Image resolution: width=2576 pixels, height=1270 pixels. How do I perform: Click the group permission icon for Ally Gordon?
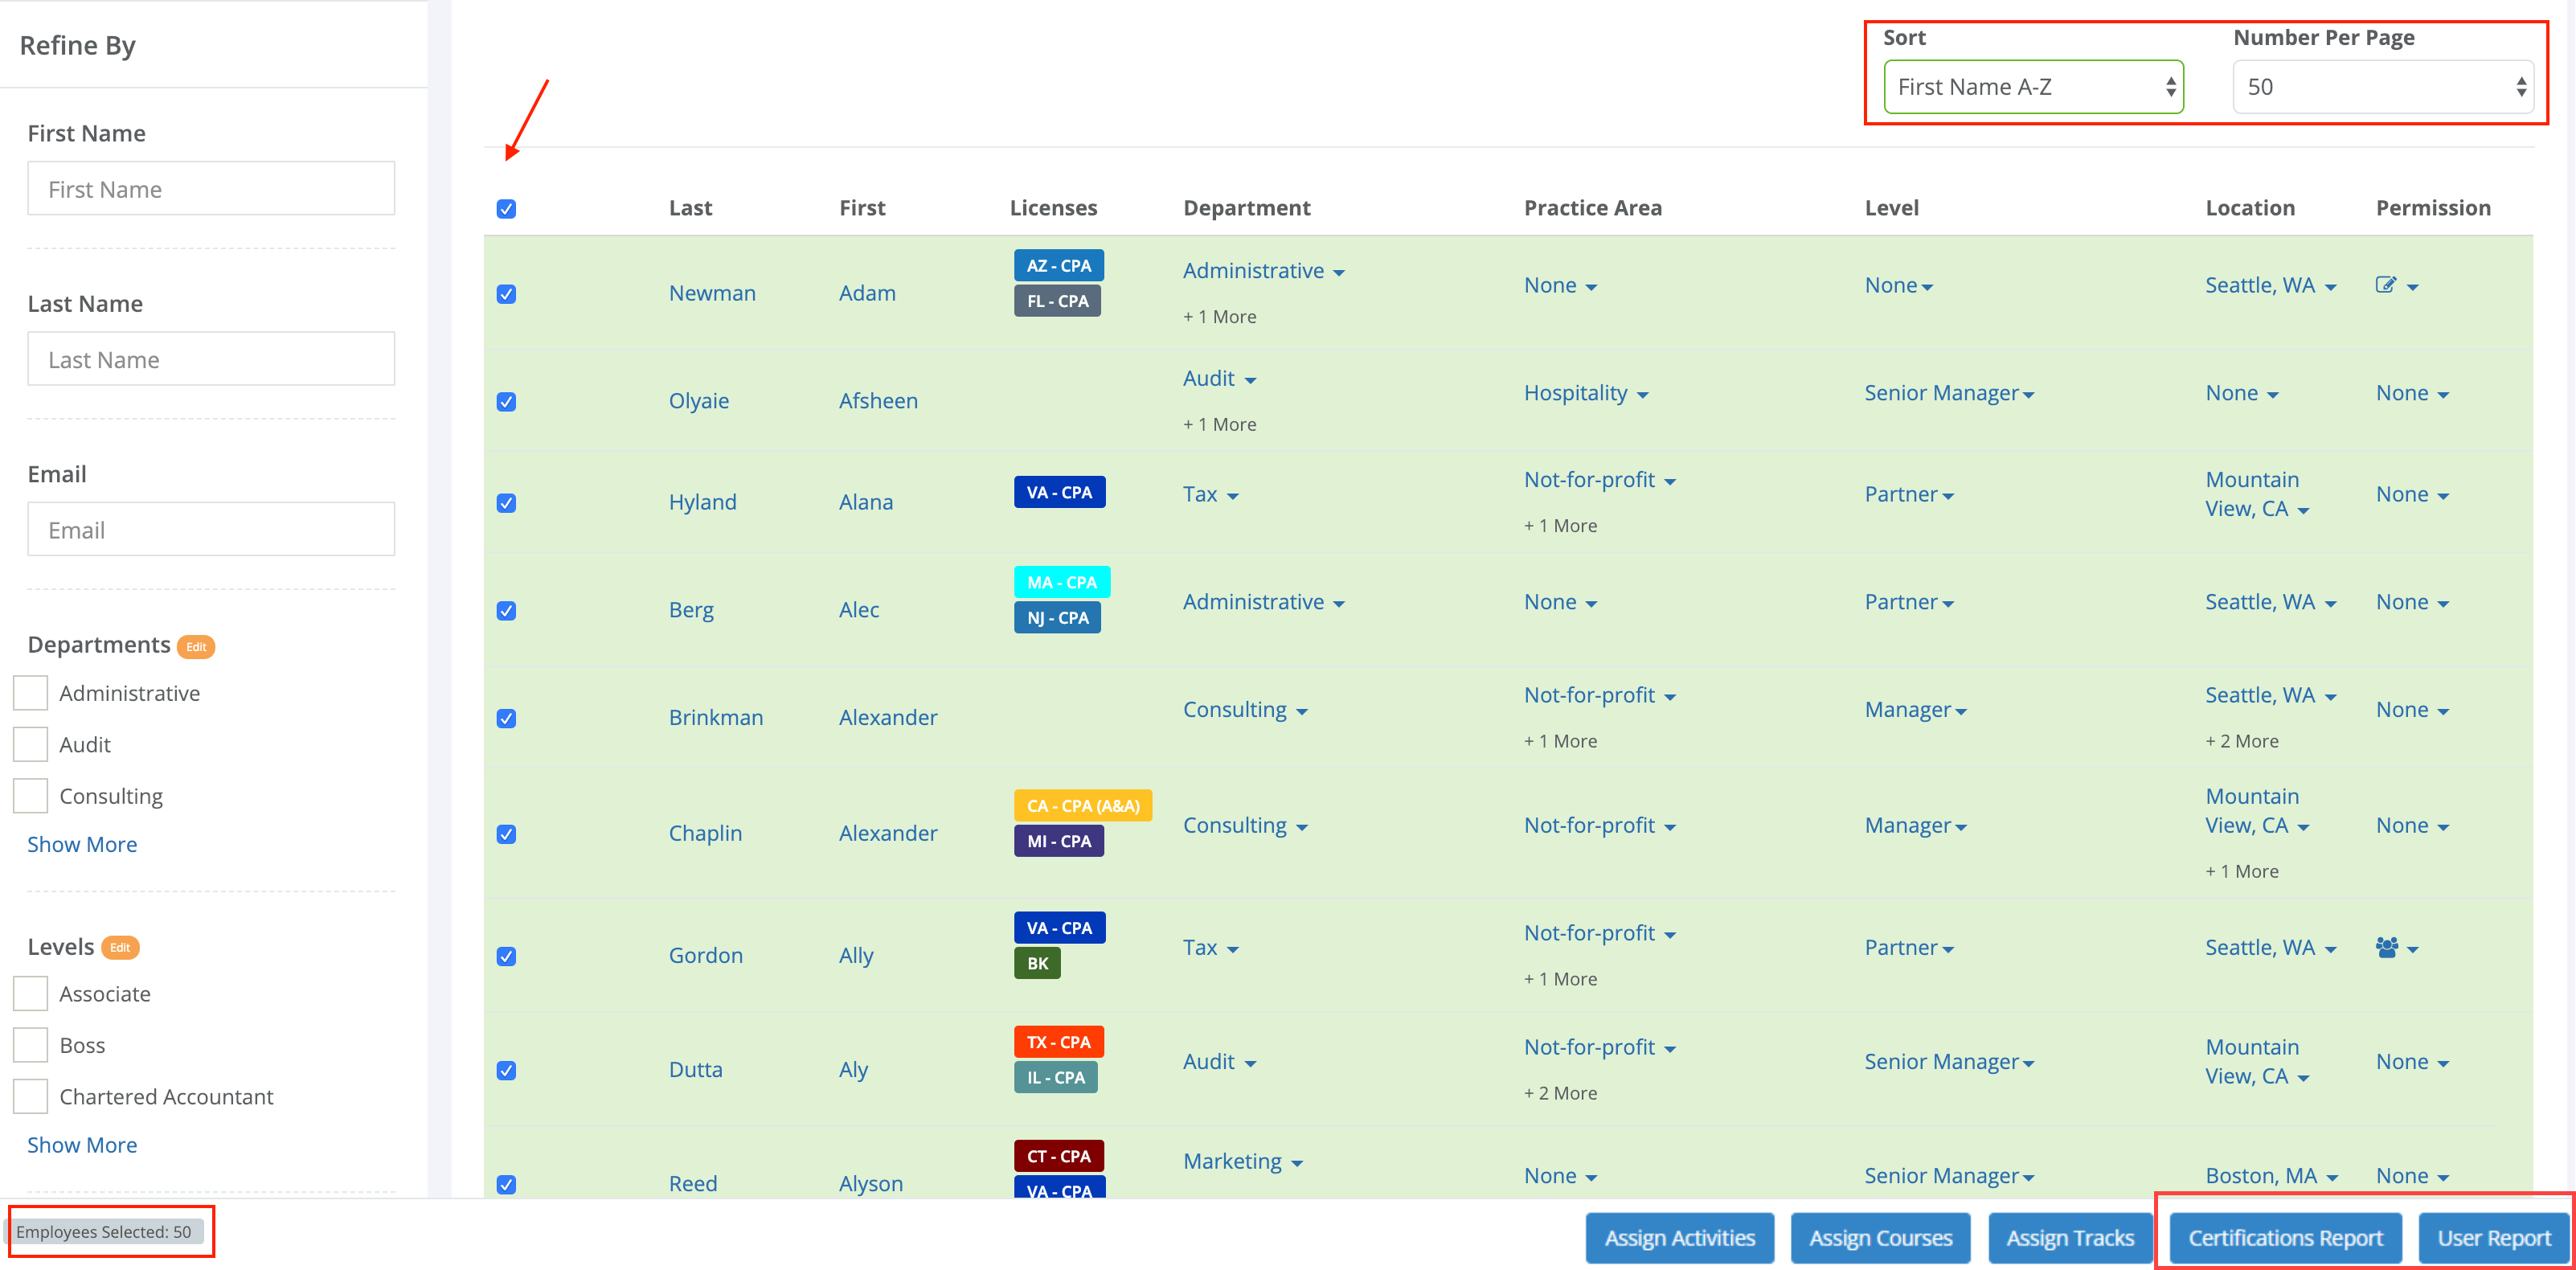2387,947
